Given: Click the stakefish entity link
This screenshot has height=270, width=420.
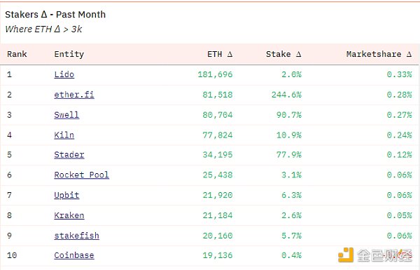Looking at the screenshot, I should click(76, 236).
